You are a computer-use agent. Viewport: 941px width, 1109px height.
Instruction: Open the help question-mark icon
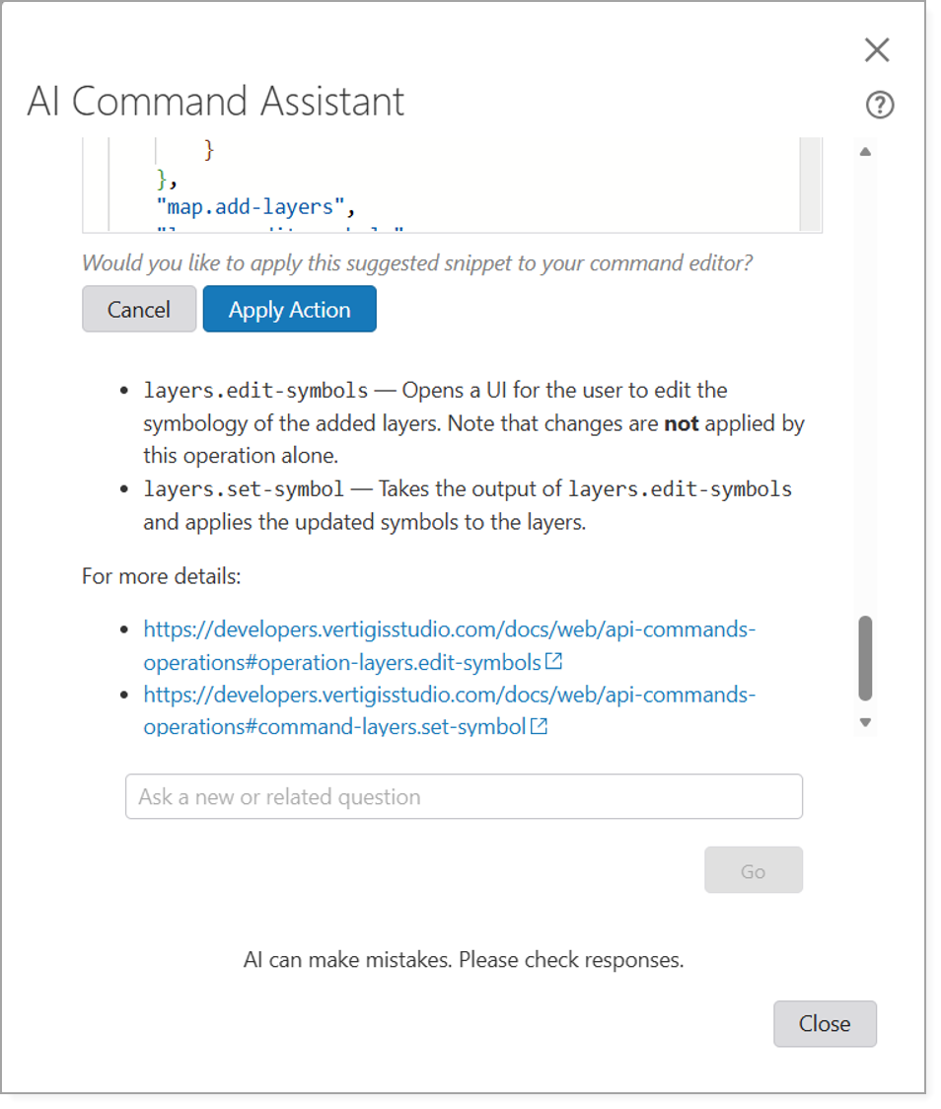tap(880, 105)
